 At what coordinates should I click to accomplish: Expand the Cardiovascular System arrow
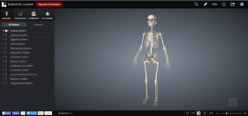(3, 65)
